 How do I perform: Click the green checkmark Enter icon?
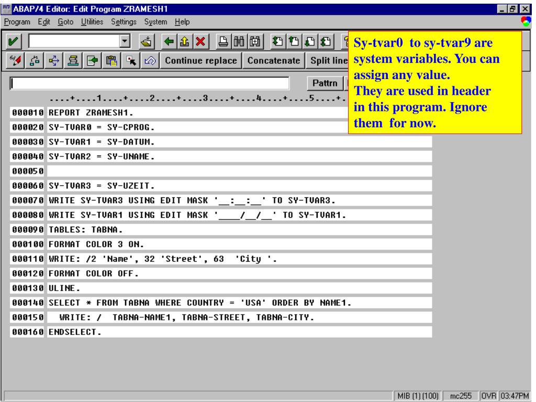tap(13, 42)
